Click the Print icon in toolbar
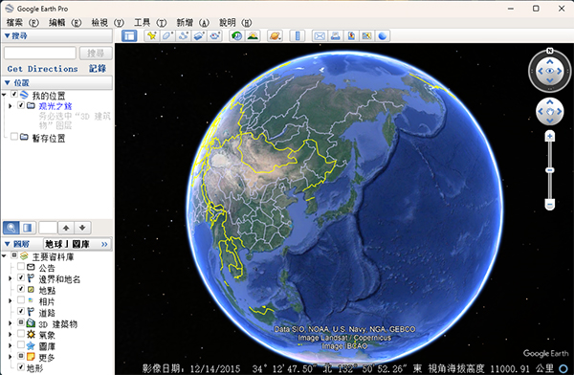 click(x=336, y=36)
